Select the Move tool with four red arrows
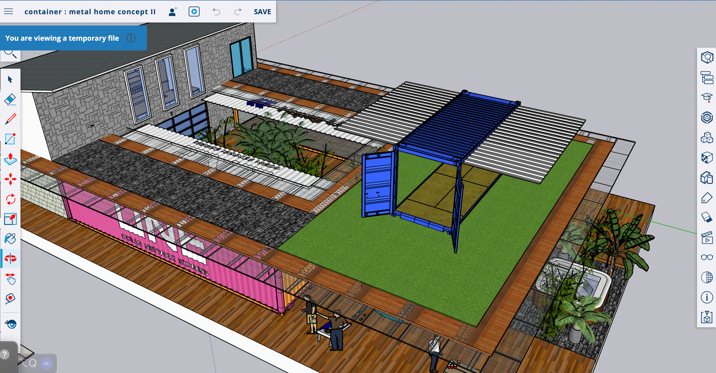Viewport: 716px width, 373px height. click(x=10, y=179)
